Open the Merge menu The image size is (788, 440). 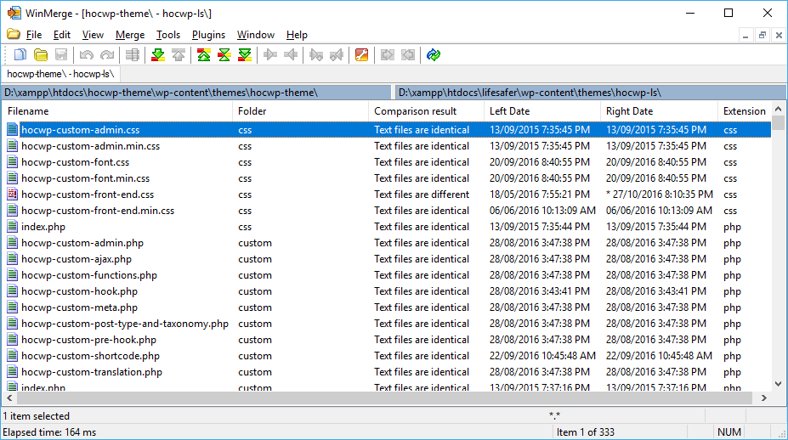[x=130, y=35]
